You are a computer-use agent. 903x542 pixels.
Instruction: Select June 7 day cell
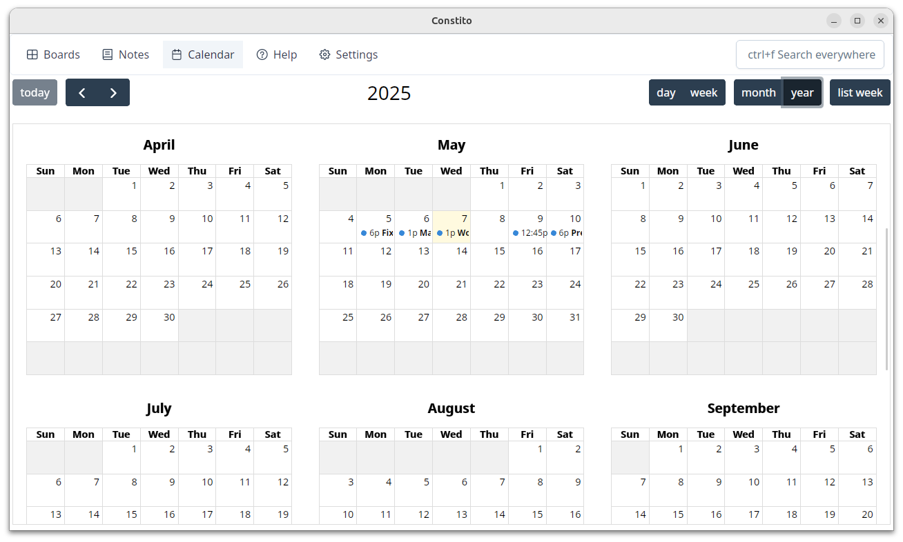[857, 194]
